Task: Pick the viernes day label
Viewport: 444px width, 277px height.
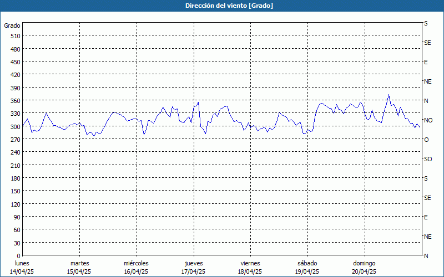Action: pyautogui.click(x=250, y=264)
